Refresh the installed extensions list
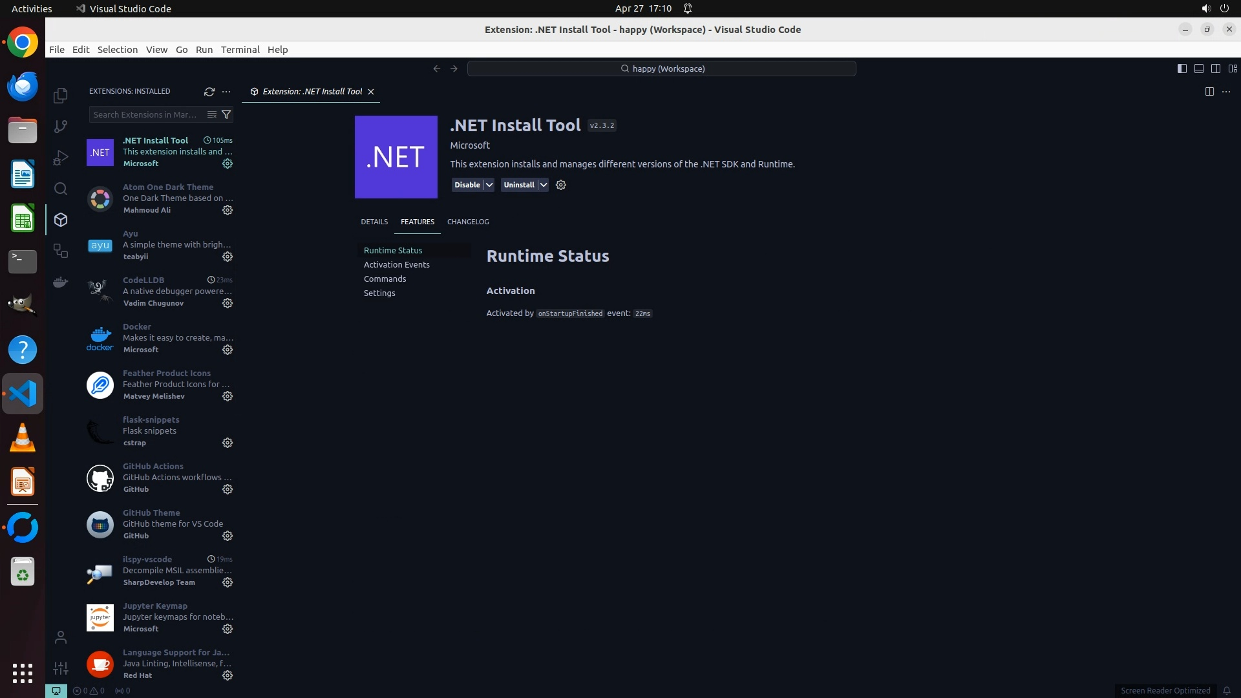This screenshot has width=1241, height=698. pyautogui.click(x=209, y=92)
